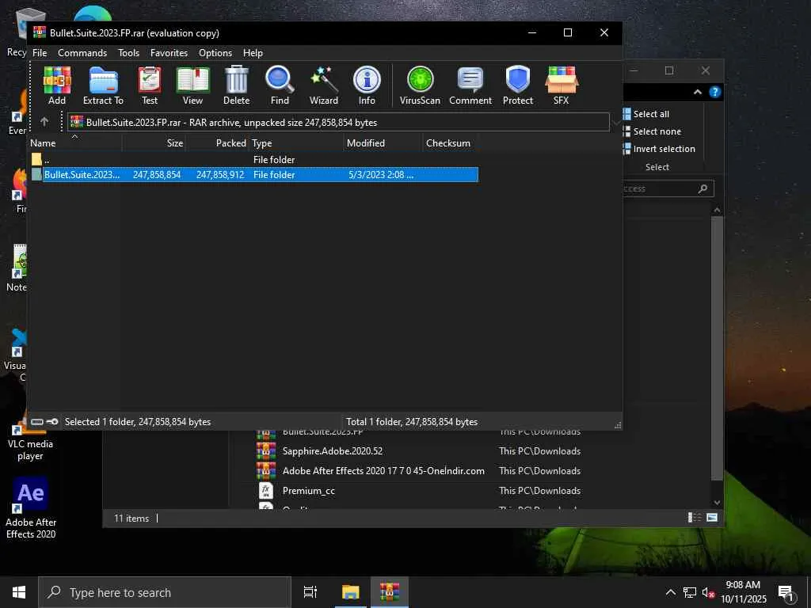Viewport: 811px width, 608px height.
Task: Sort by the Packed column header
Action: 217,143
